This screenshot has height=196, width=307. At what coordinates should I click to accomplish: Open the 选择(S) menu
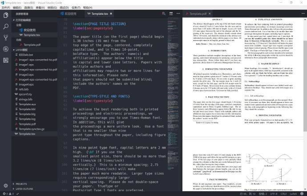pos(28,8)
